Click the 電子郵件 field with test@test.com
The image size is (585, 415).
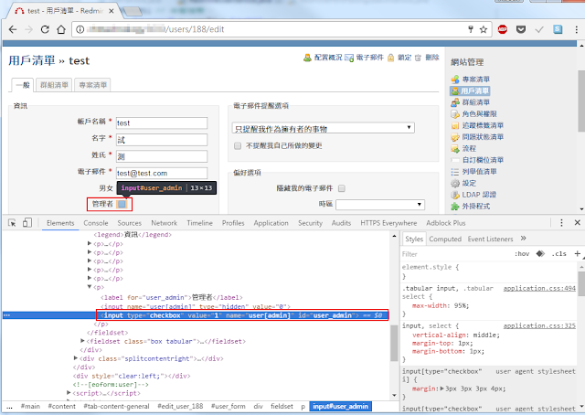pyautogui.click(x=162, y=173)
